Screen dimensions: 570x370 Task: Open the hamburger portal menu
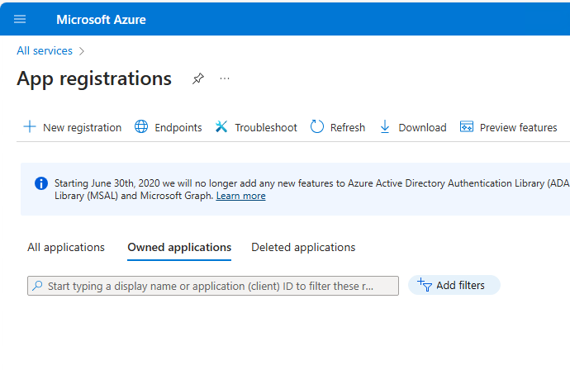click(x=20, y=19)
